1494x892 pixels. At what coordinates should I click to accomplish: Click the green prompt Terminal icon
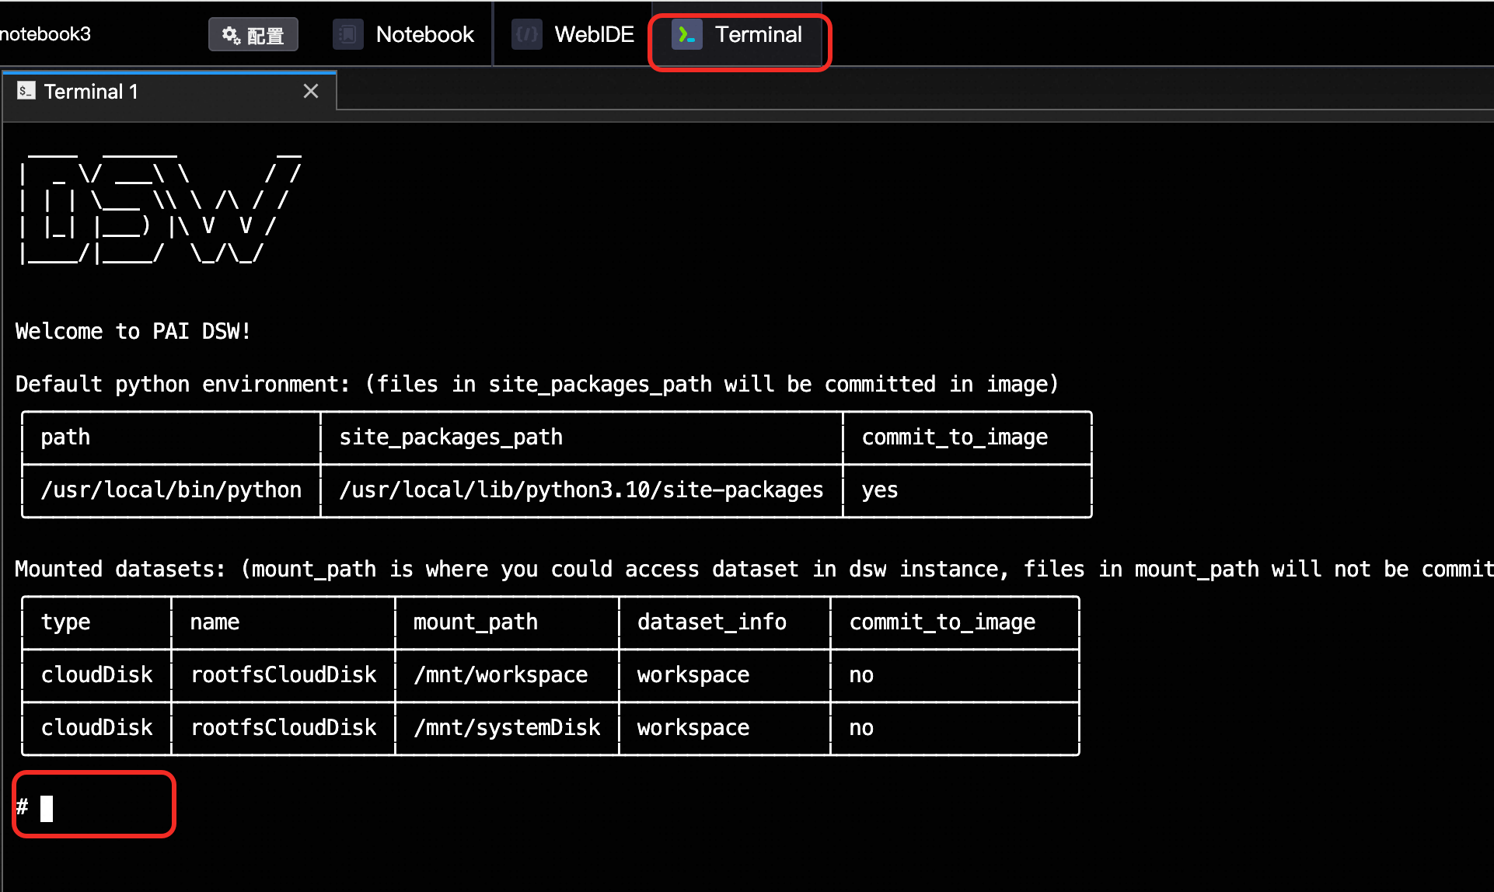686,34
